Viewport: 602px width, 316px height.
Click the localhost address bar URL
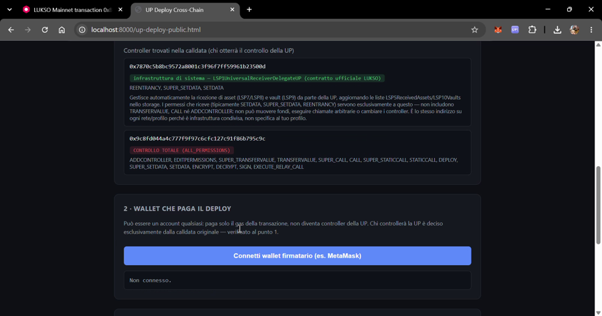tap(146, 29)
